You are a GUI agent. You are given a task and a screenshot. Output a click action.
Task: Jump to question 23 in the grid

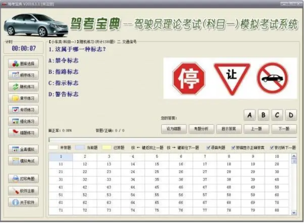109,172
